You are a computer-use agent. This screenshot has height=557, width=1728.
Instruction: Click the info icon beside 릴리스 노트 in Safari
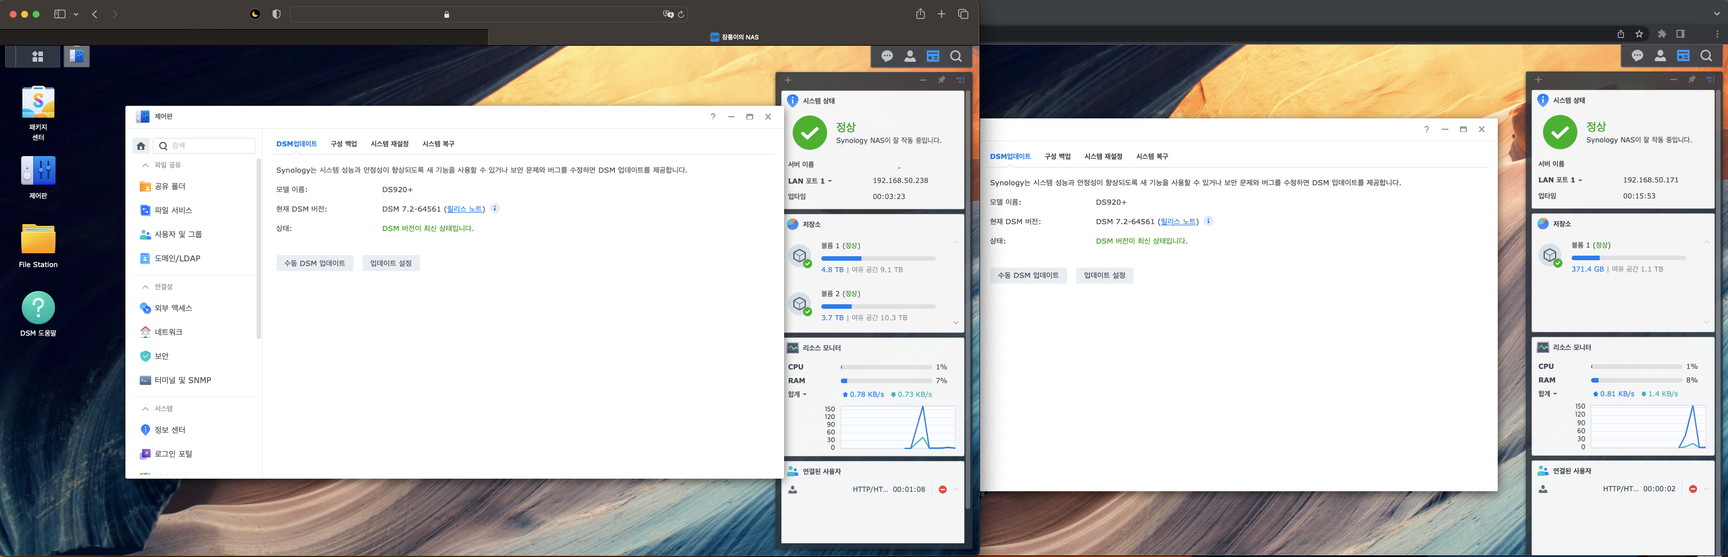tap(494, 208)
